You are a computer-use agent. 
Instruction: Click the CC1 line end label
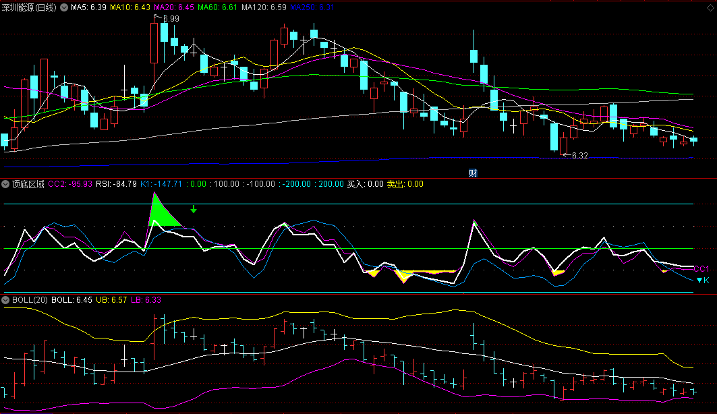(x=701, y=268)
